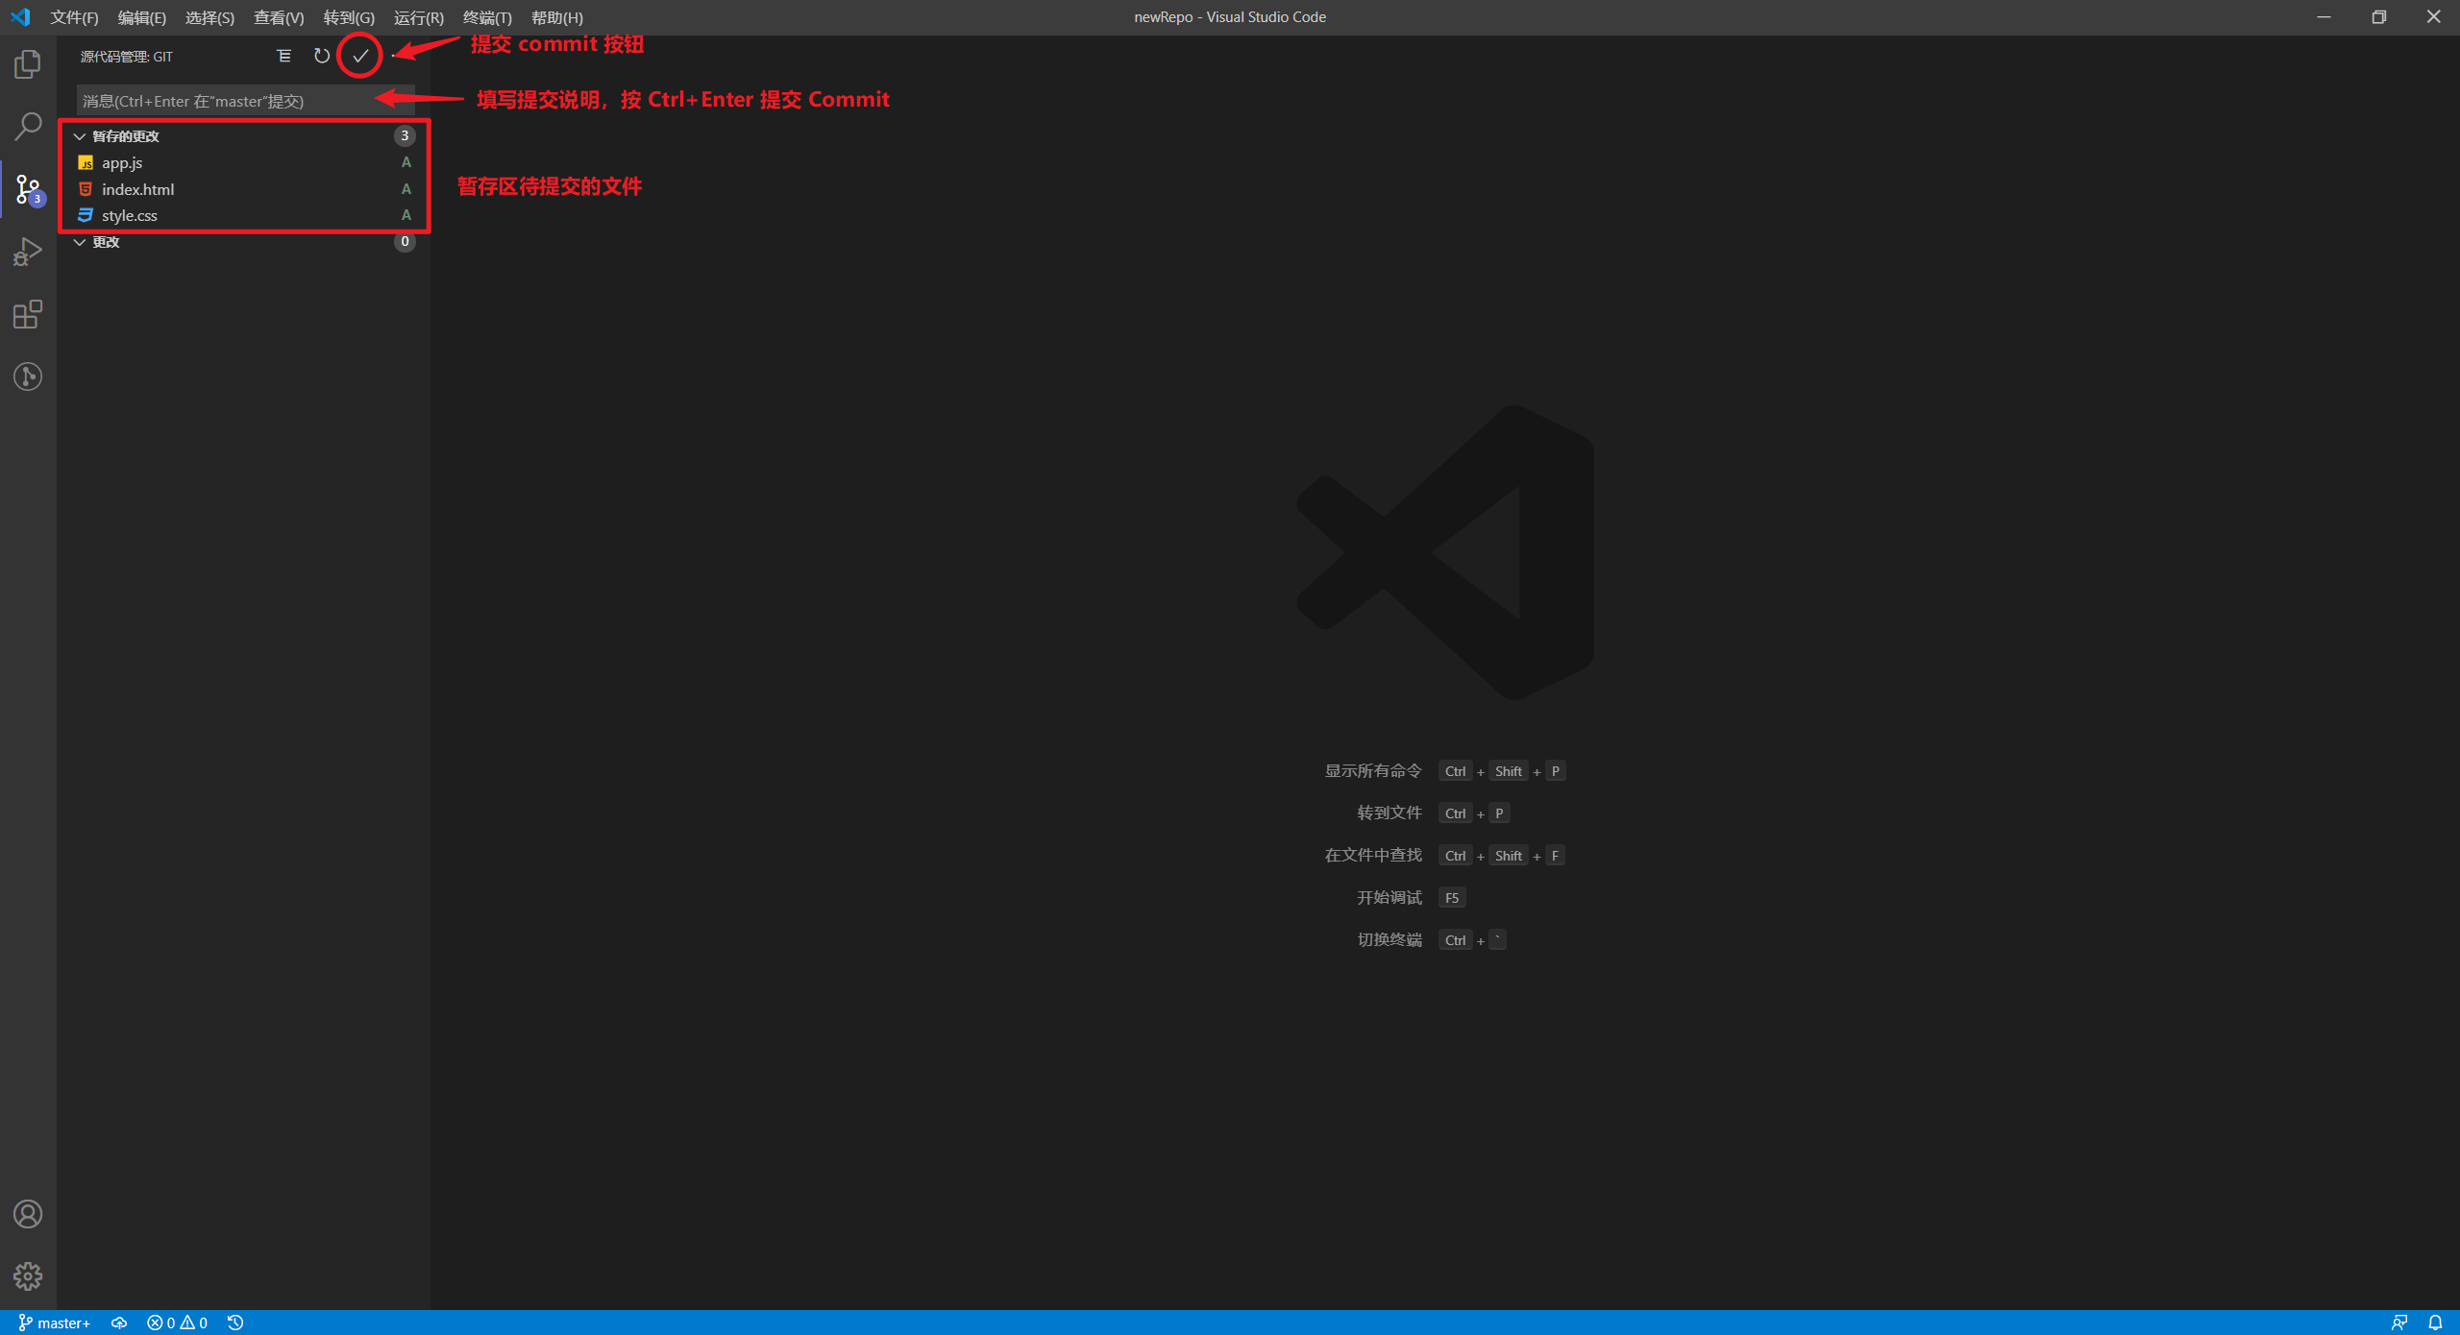2460x1335 pixels.
Task: Select the staged index.html file
Action: pos(245,189)
